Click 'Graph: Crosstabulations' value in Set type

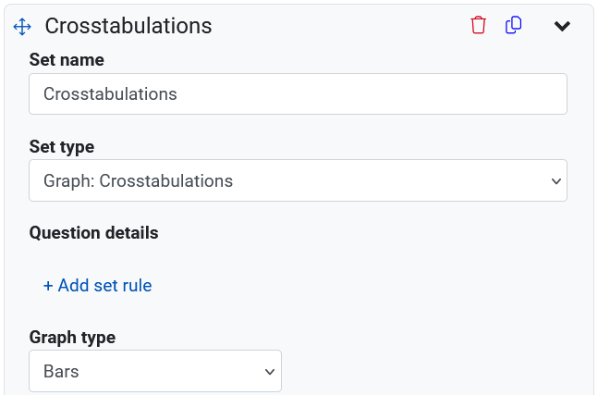pyautogui.click(x=138, y=180)
